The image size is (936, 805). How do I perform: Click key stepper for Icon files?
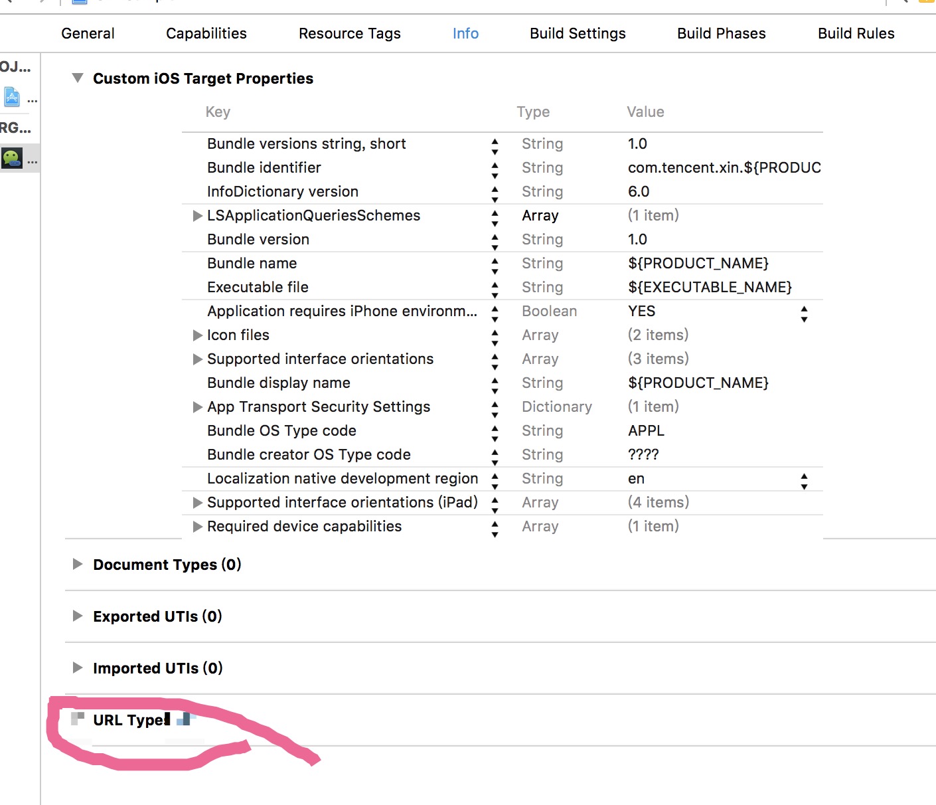point(495,337)
